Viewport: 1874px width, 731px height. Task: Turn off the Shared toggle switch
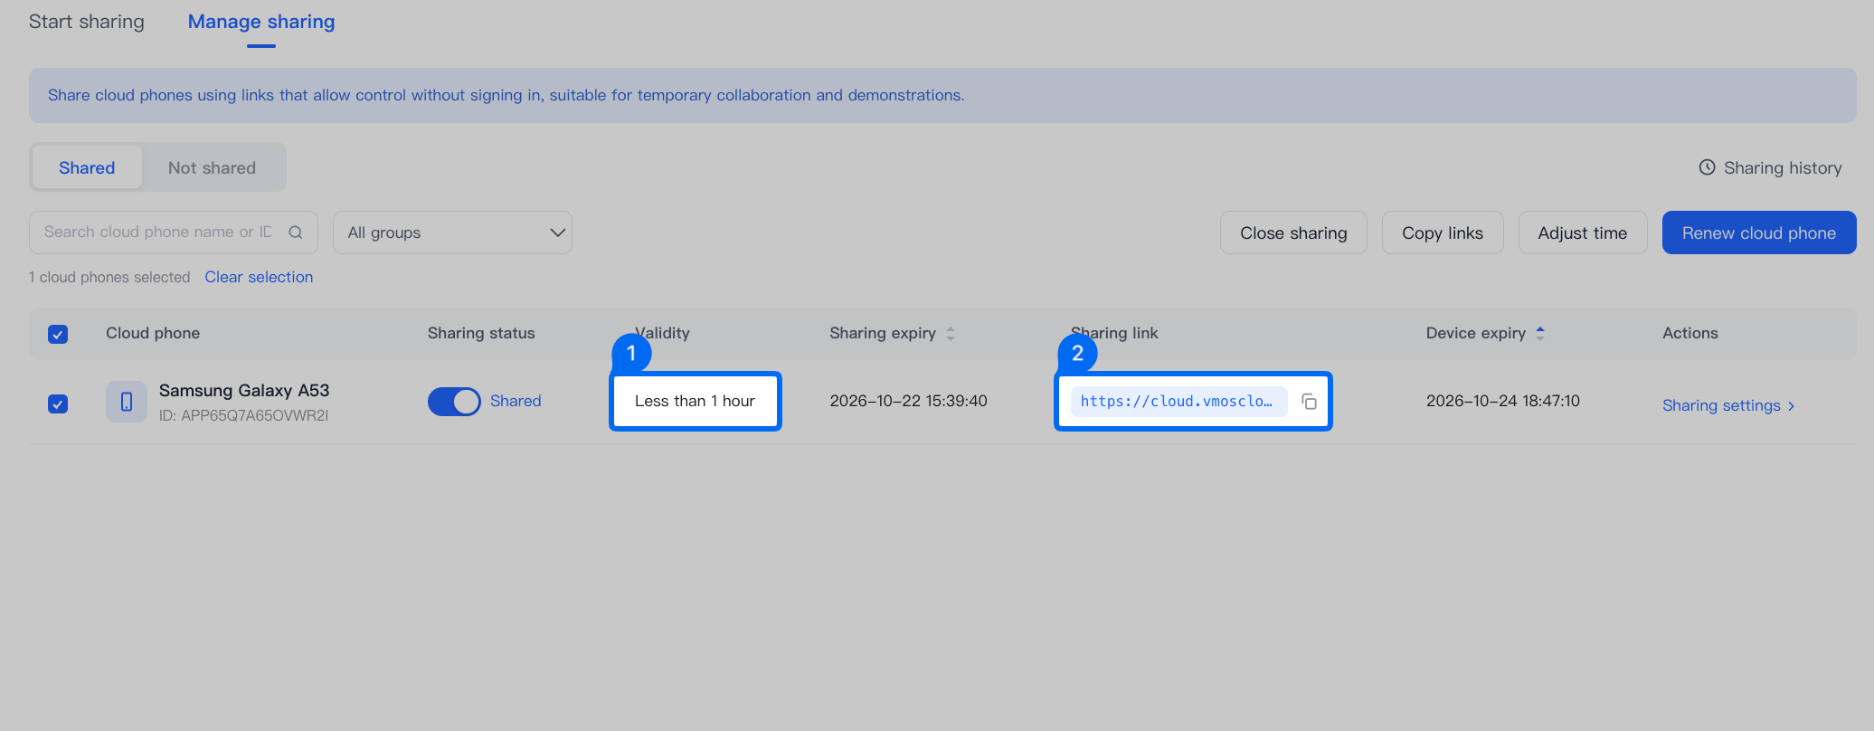[x=454, y=402]
